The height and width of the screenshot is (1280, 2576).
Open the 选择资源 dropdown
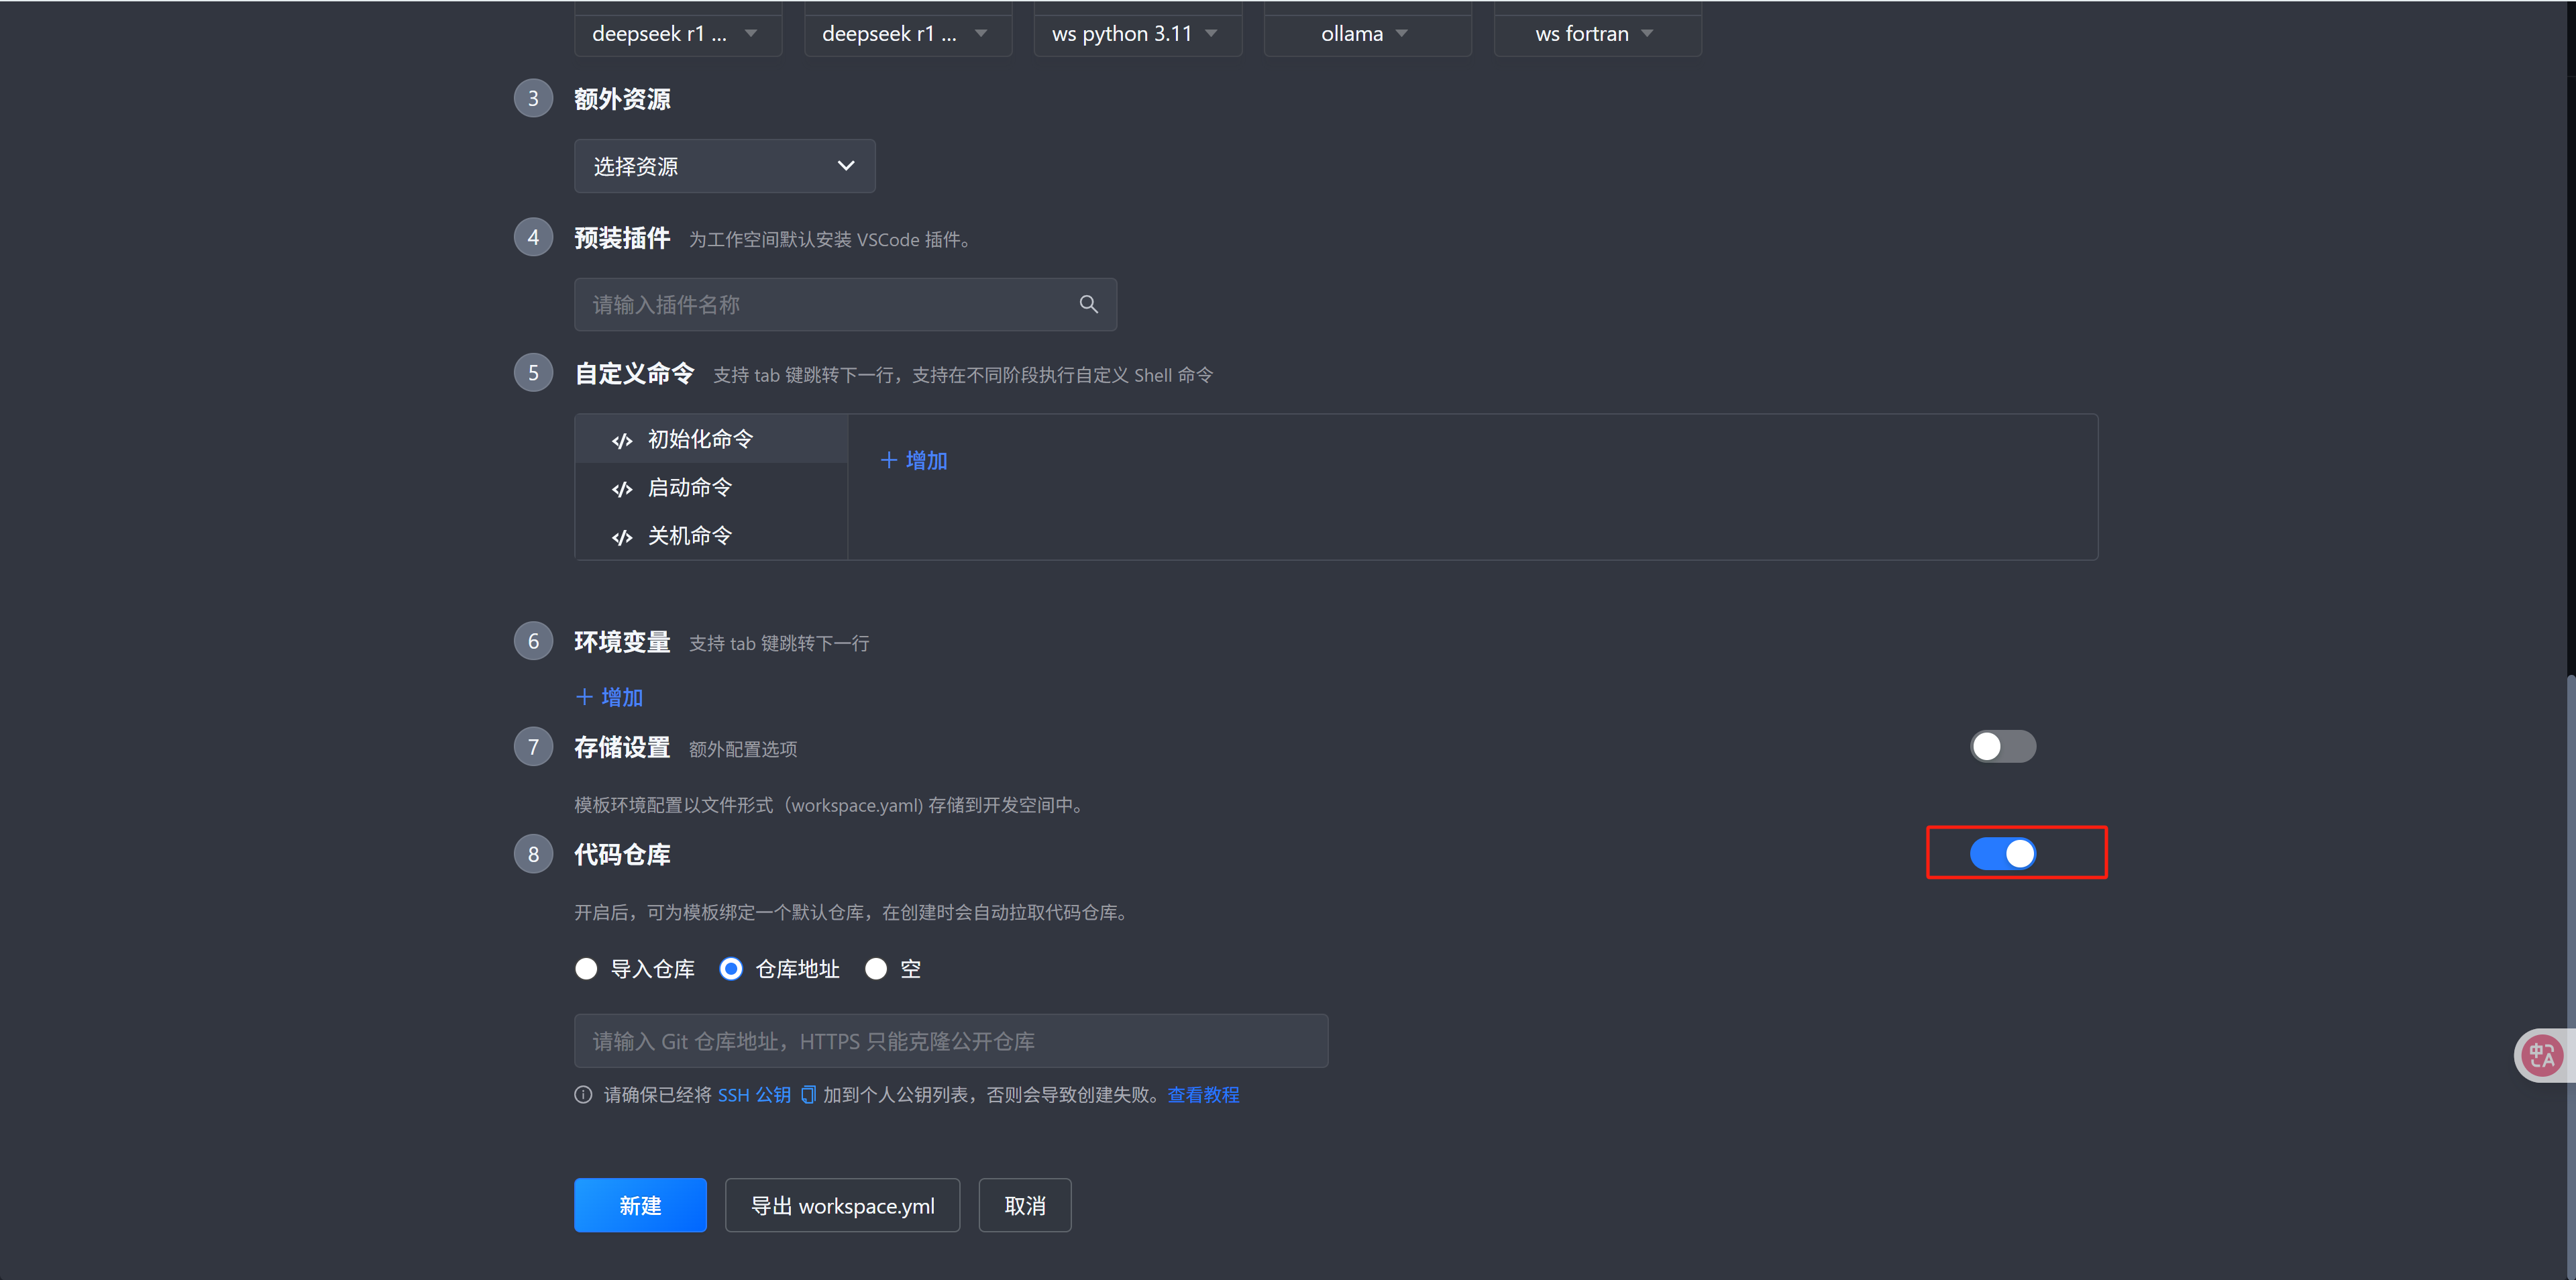click(724, 166)
